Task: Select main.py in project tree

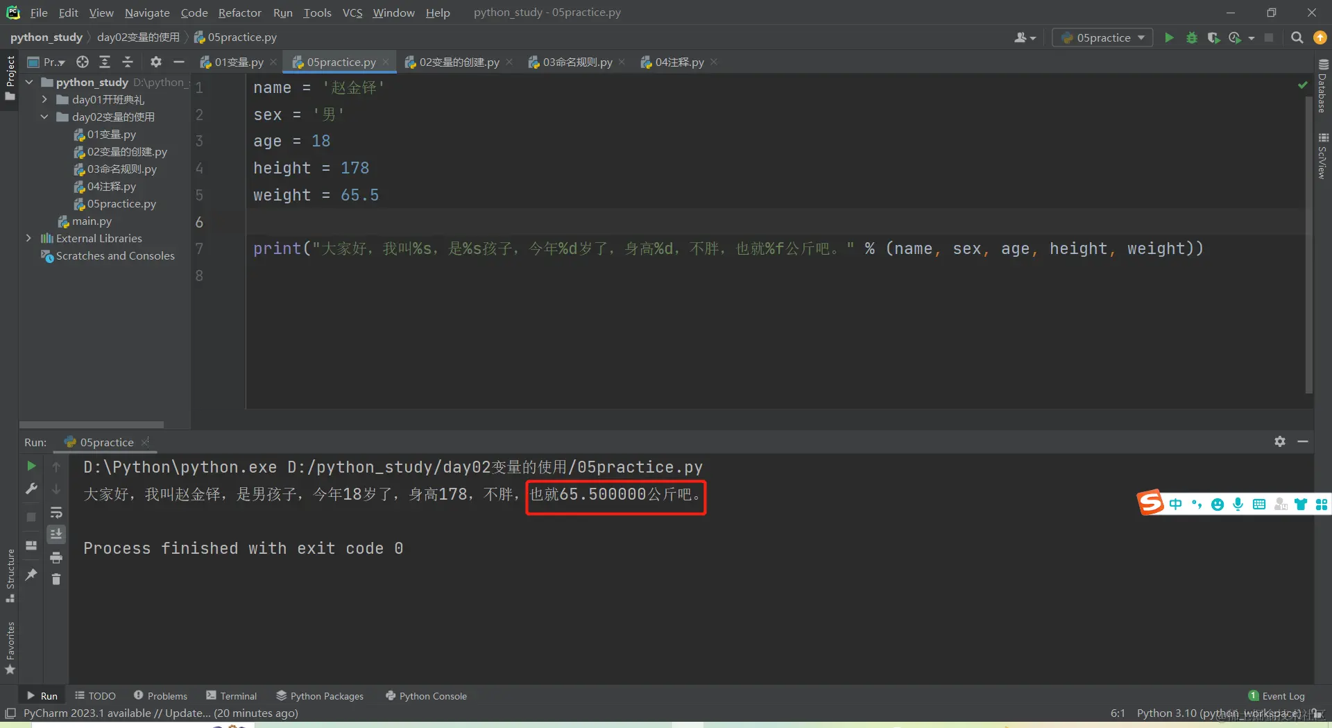Action: click(x=85, y=221)
